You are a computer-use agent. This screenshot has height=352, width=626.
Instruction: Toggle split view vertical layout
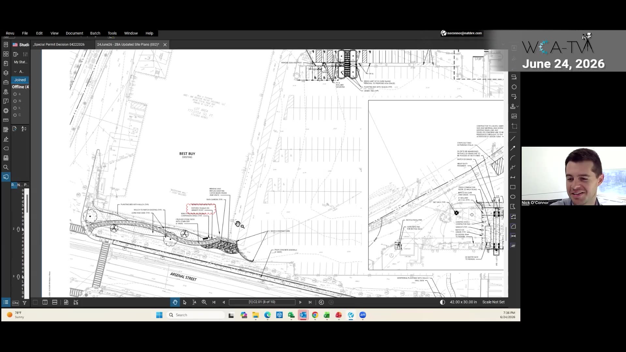(x=45, y=302)
